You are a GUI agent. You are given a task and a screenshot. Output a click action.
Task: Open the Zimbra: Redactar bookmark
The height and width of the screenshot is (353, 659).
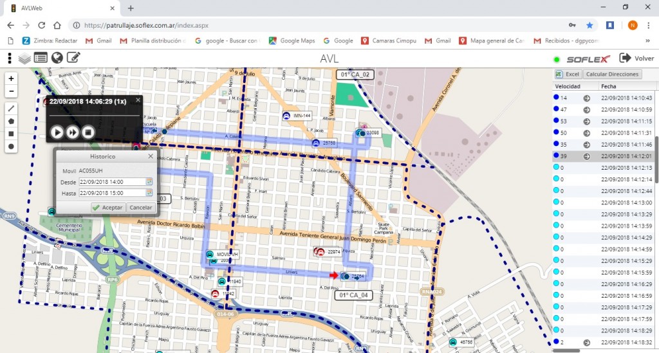pos(50,41)
